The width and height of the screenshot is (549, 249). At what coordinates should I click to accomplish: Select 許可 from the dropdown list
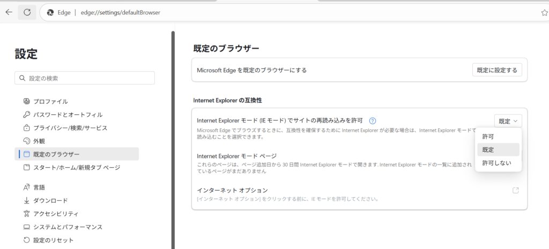tap(488, 137)
